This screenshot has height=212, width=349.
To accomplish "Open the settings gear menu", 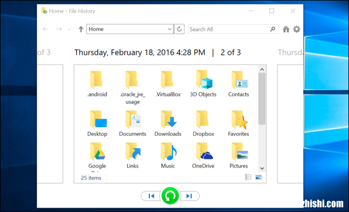I will pyautogui.click(x=296, y=29).
